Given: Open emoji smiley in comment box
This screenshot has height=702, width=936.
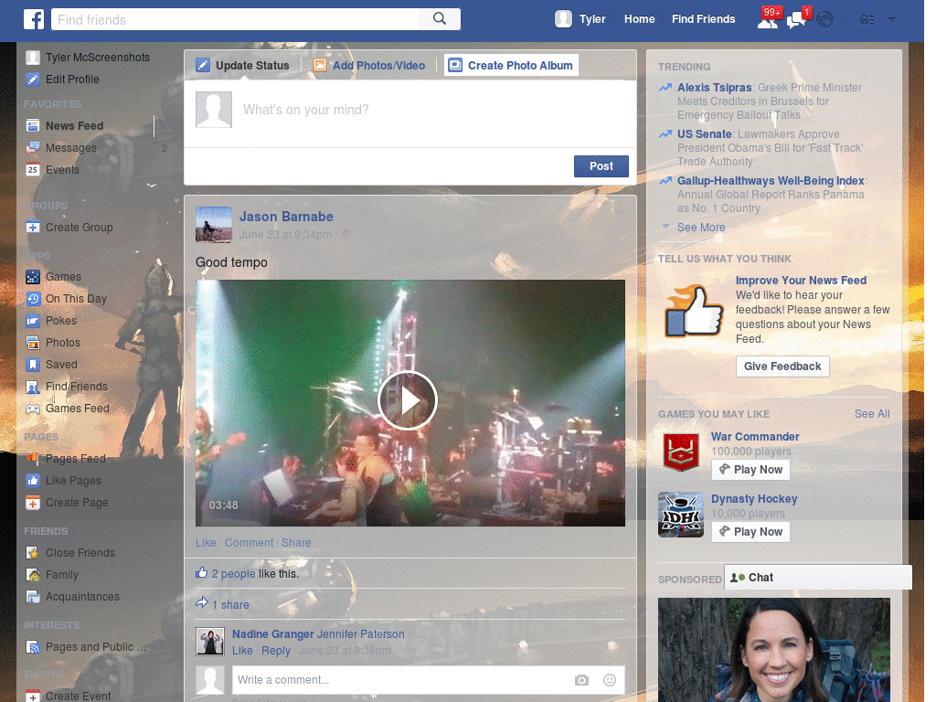Looking at the screenshot, I should click(x=609, y=680).
